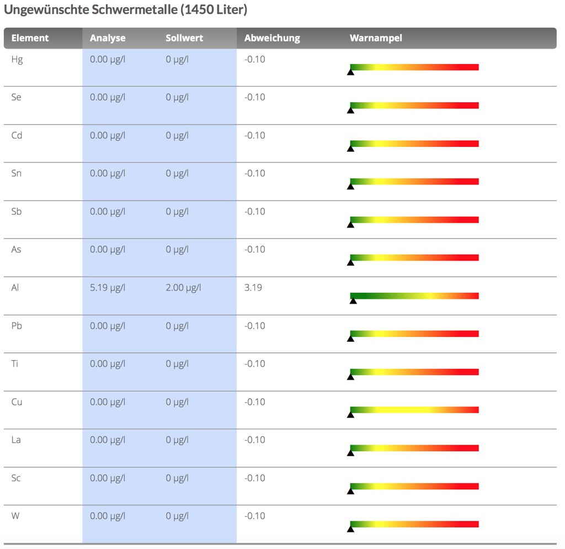Click the 0 µg/l Sollwert for Cu
Screen dimensions: 565x549
point(177,403)
